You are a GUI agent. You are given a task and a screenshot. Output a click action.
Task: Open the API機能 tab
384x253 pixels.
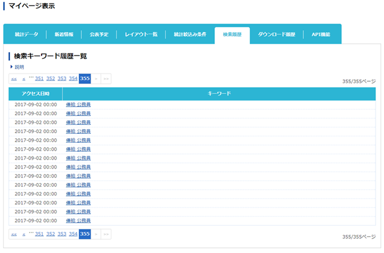pos(321,34)
